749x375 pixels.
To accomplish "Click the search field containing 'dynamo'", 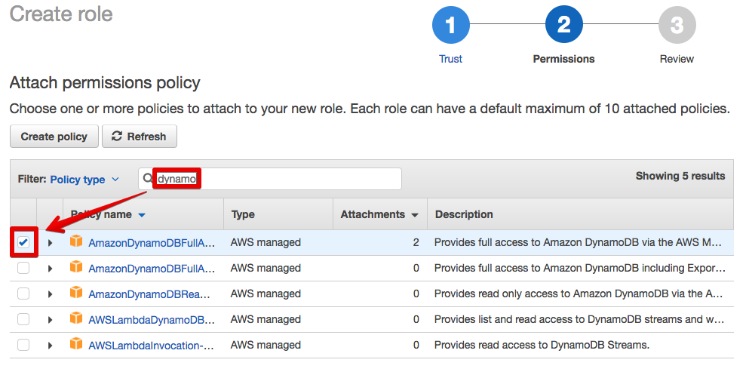I will pyautogui.click(x=270, y=179).
